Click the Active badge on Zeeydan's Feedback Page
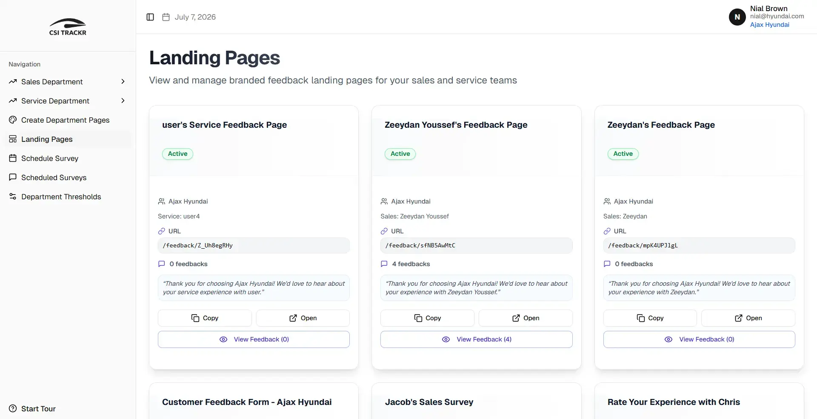This screenshot has width=817, height=419. (x=623, y=154)
